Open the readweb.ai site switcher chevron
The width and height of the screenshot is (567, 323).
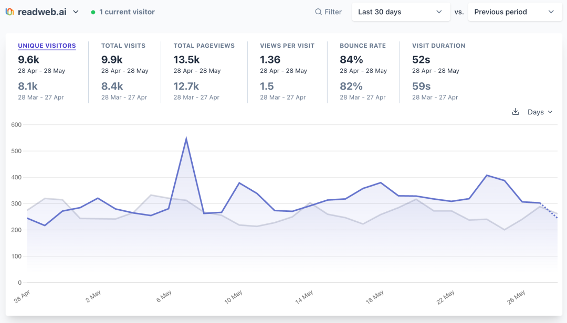(76, 12)
